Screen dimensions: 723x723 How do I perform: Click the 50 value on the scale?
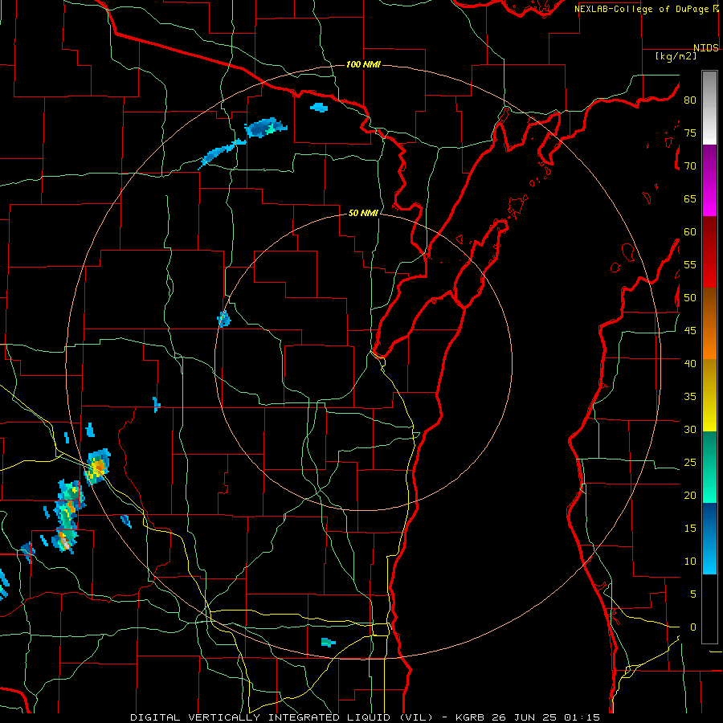[x=690, y=298]
